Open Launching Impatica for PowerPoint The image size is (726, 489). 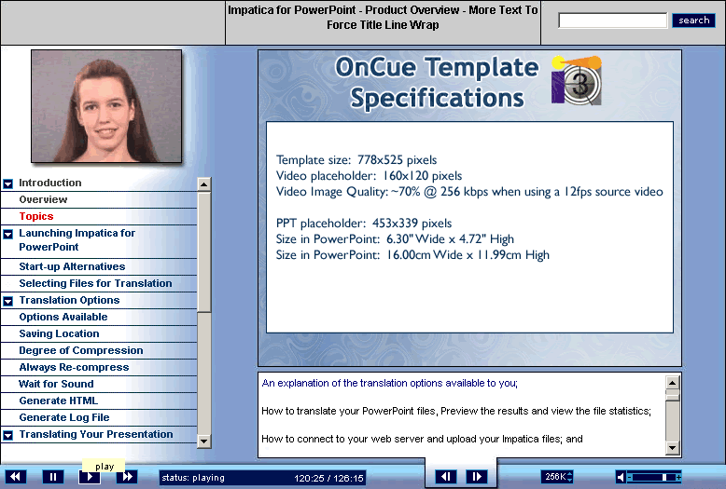click(77, 240)
